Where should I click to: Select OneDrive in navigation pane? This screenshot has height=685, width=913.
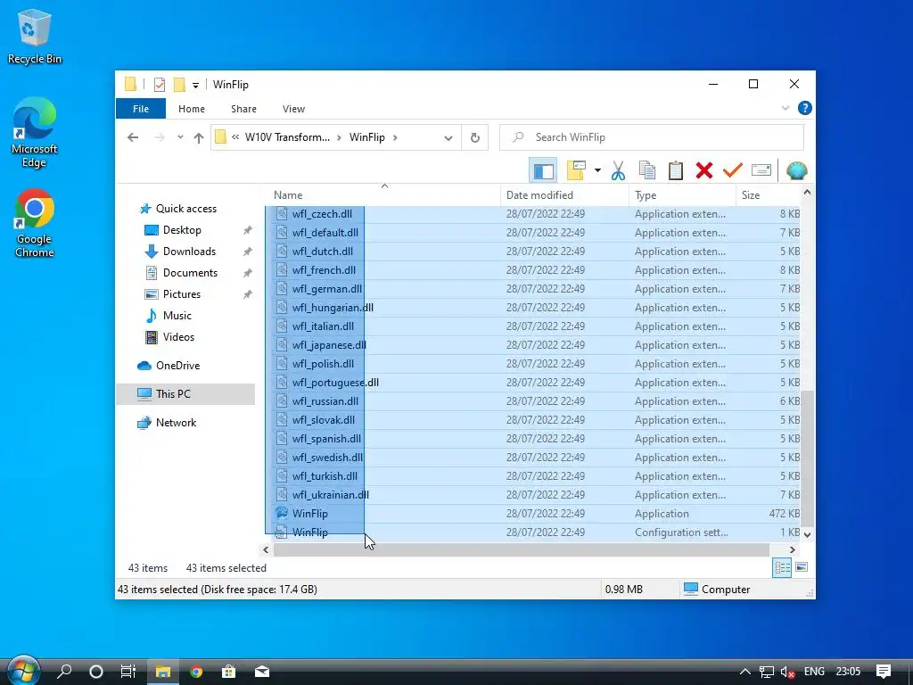point(177,365)
